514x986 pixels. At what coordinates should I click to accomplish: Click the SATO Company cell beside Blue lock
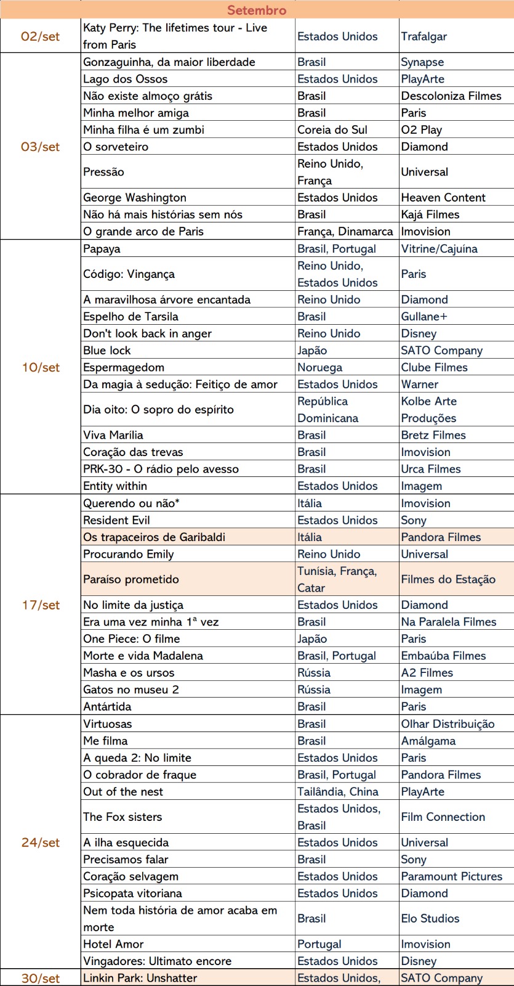[456, 351]
